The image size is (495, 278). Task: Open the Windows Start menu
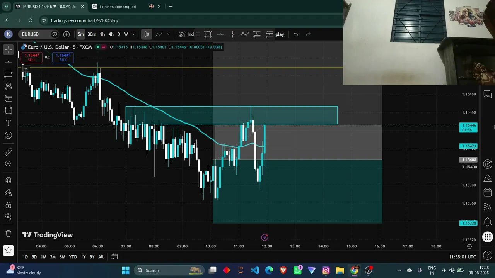126,270
